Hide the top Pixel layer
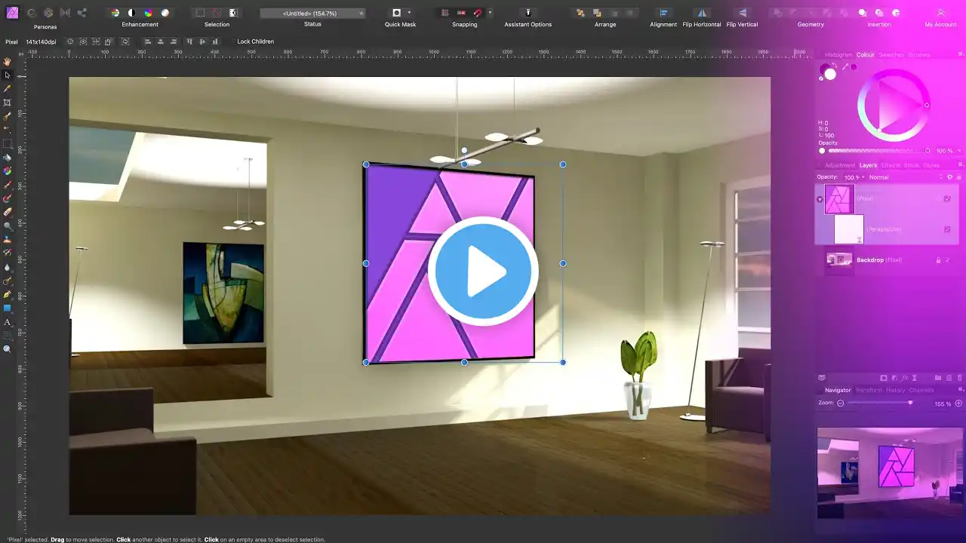 (947, 199)
